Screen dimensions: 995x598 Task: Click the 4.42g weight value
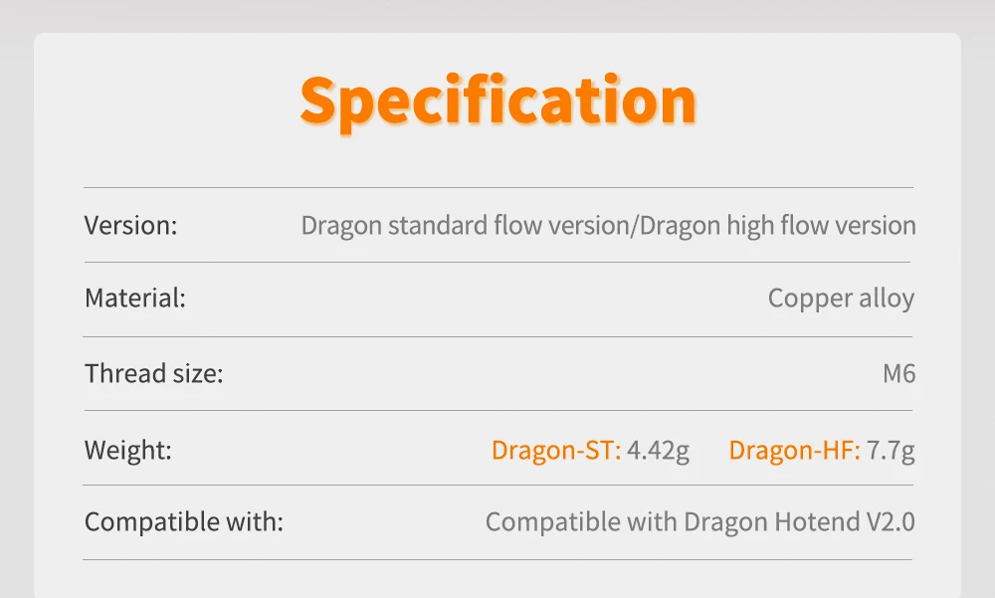click(x=658, y=450)
